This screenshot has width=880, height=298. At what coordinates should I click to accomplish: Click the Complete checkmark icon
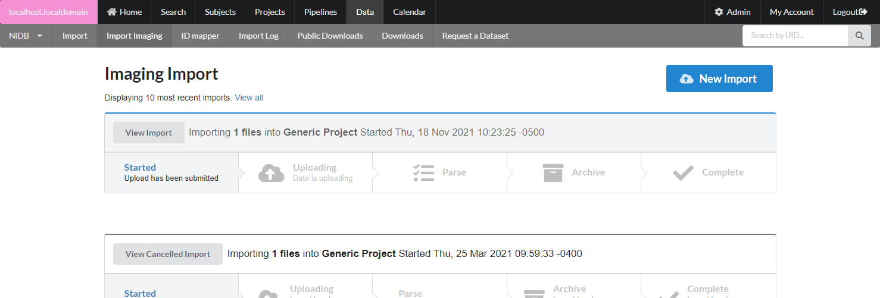(x=683, y=172)
